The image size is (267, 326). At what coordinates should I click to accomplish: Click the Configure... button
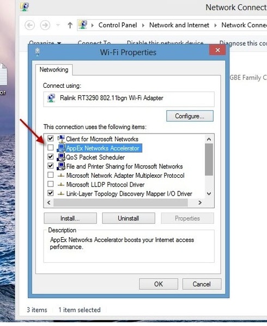(x=190, y=116)
